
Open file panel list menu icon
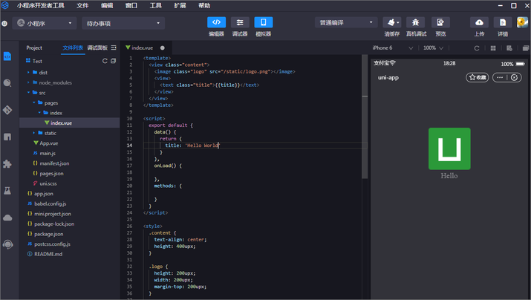pyautogui.click(x=114, y=48)
